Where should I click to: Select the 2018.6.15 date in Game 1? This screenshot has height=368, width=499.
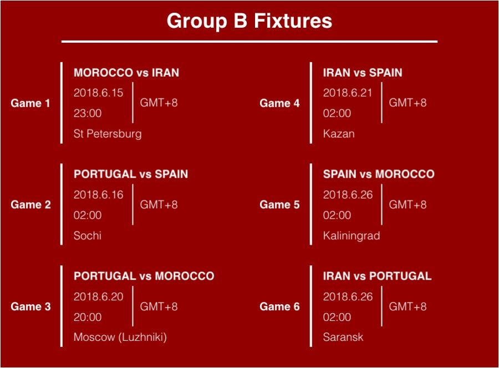click(x=99, y=93)
